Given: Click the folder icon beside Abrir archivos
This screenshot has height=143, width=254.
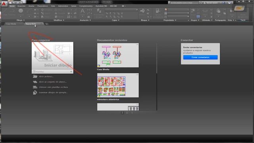Looking at the screenshot, I should [x=35, y=77].
